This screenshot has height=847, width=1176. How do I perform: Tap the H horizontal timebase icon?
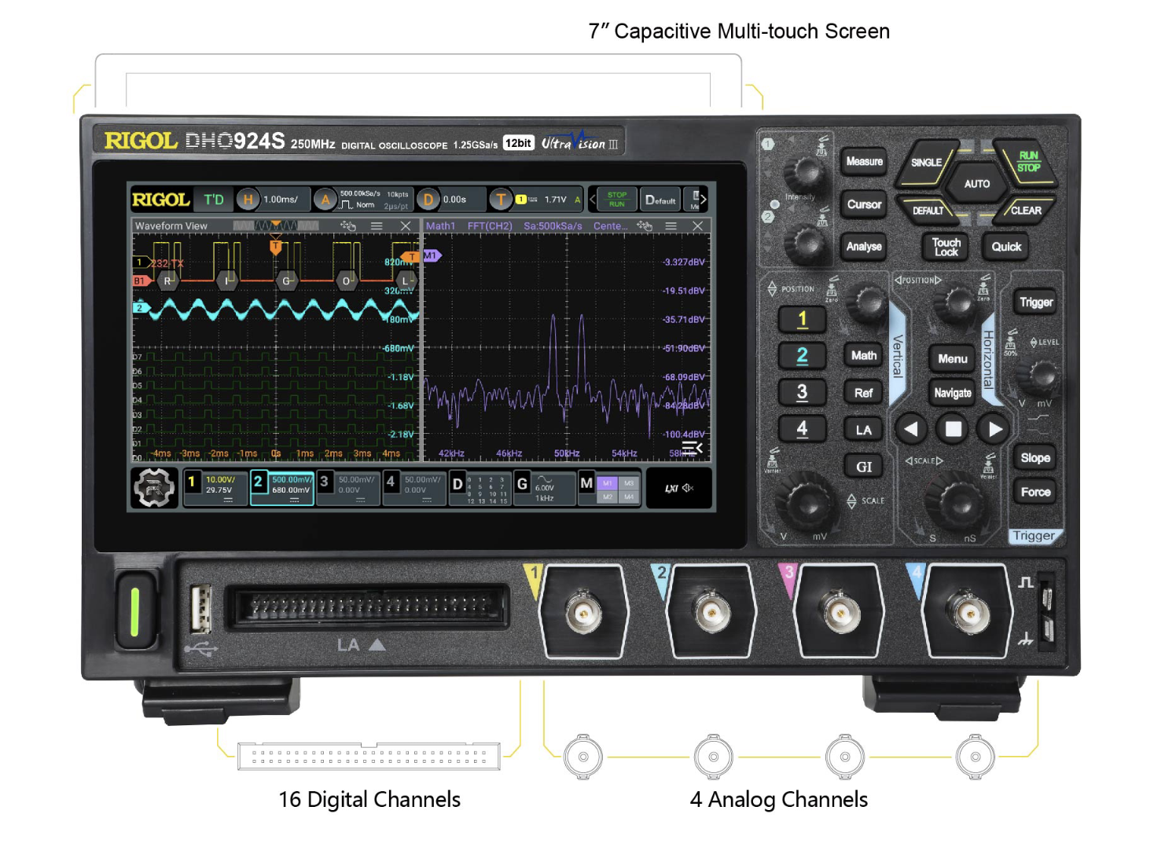tap(248, 200)
